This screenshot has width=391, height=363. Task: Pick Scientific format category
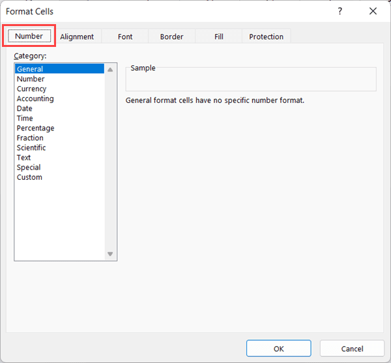[x=31, y=147]
